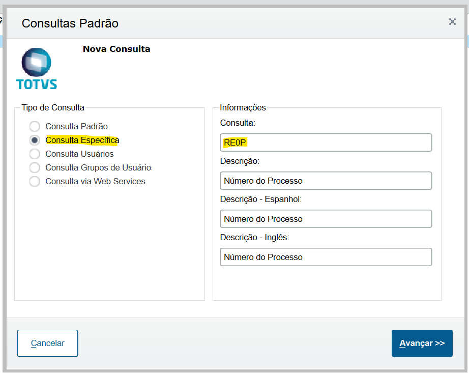
Task: Focus the Consulta field containing RE0P
Action: (326, 142)
